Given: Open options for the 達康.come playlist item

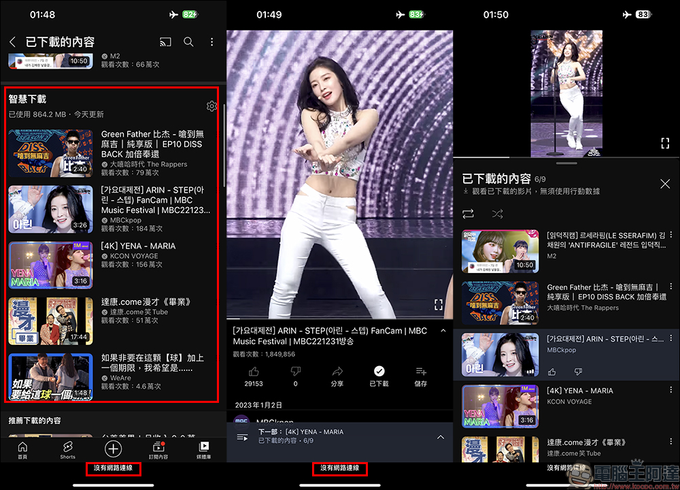Looking at the screenshot, I should point(671,442).
